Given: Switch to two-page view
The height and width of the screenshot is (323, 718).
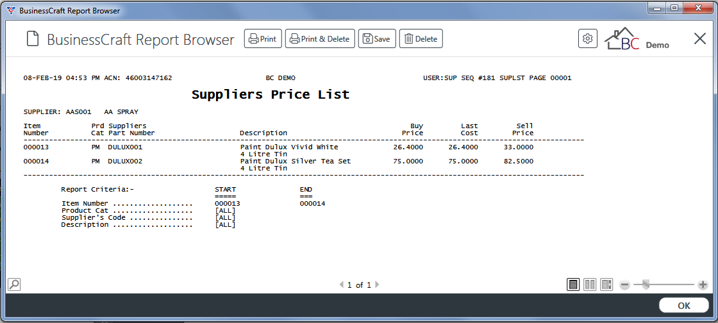Looking at the screenshot, I should [x=590, y=285].
